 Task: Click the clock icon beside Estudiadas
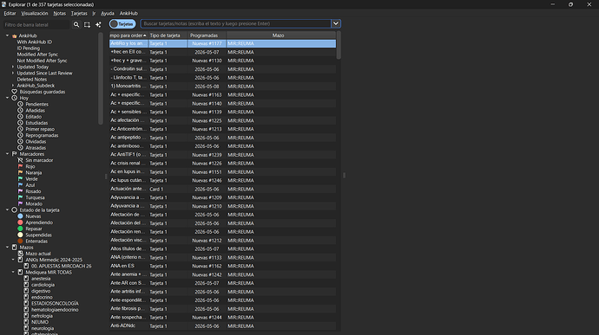click(20, 123)
